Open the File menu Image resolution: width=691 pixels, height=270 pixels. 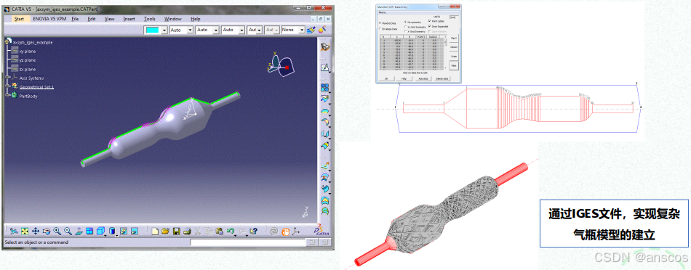coord(75,19)
